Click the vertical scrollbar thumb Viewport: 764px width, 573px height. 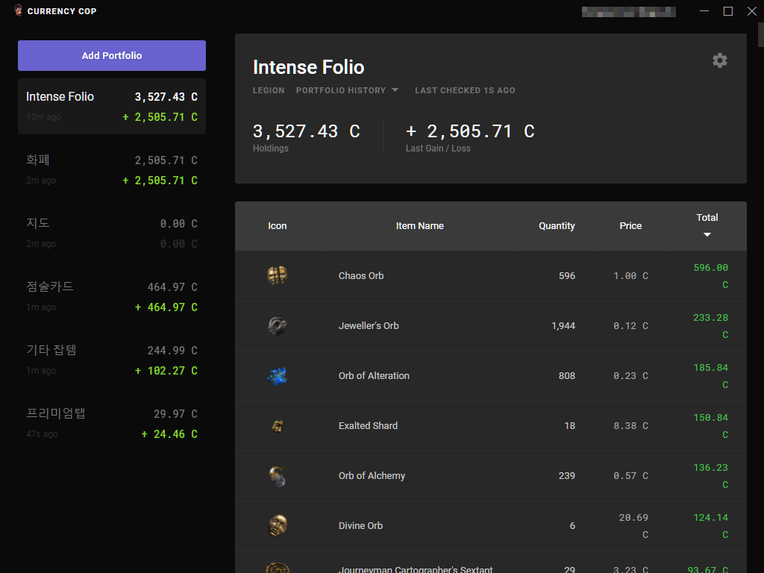760,34
